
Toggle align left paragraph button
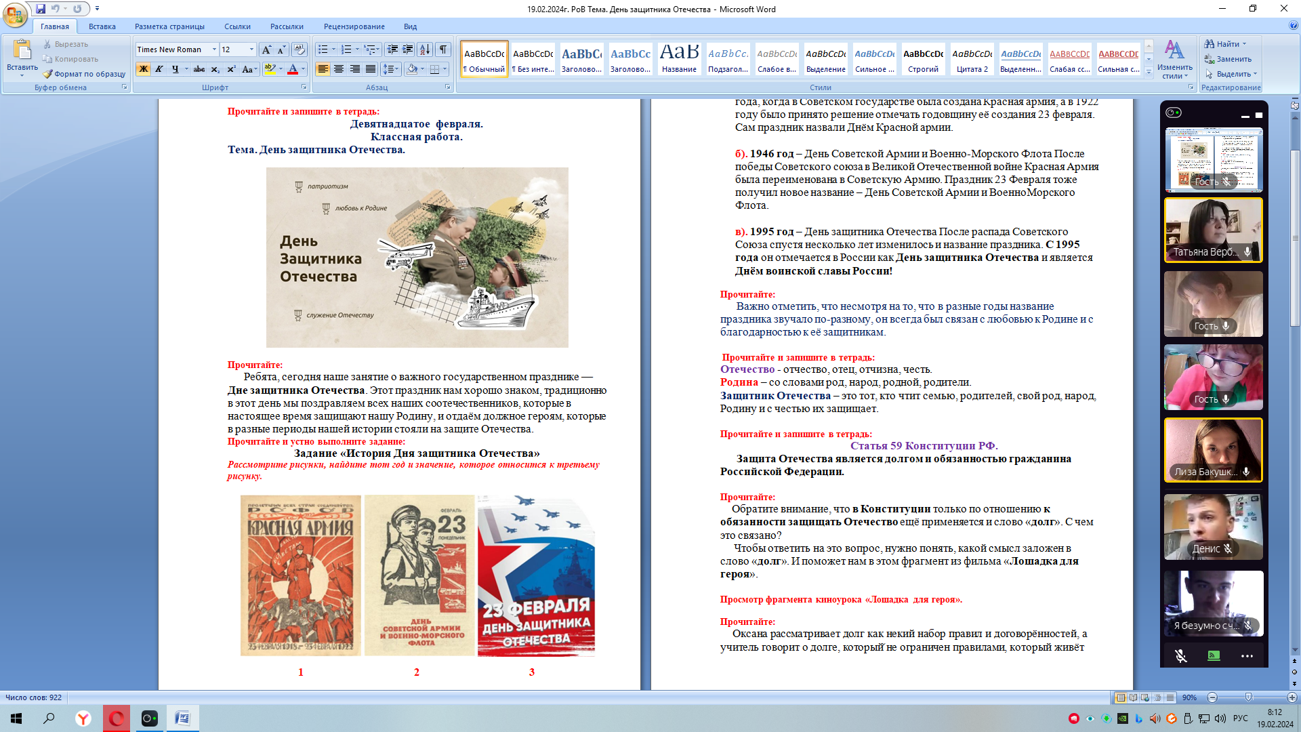point(323,69)
